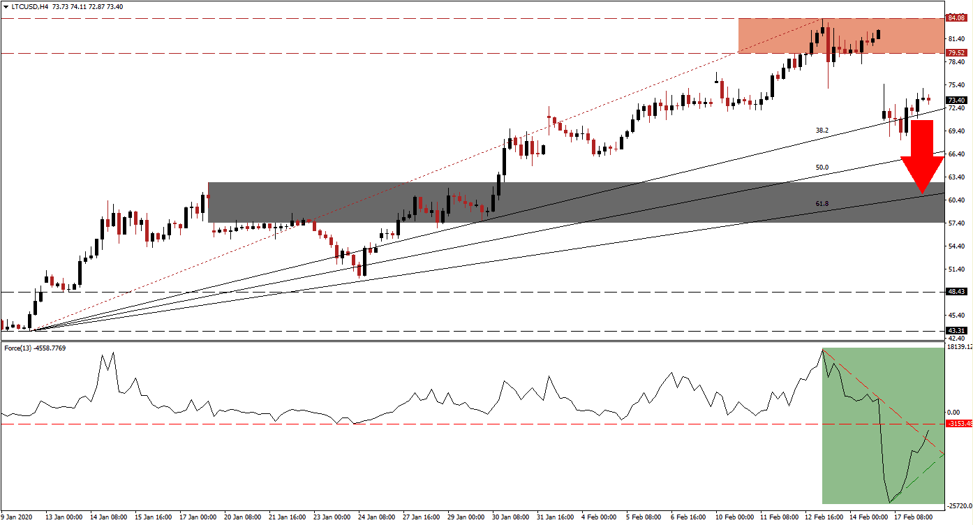Screen dimensions: 973x525
Task: Click the 50.0 Fibonacci fan label
Action: (822, 168)
